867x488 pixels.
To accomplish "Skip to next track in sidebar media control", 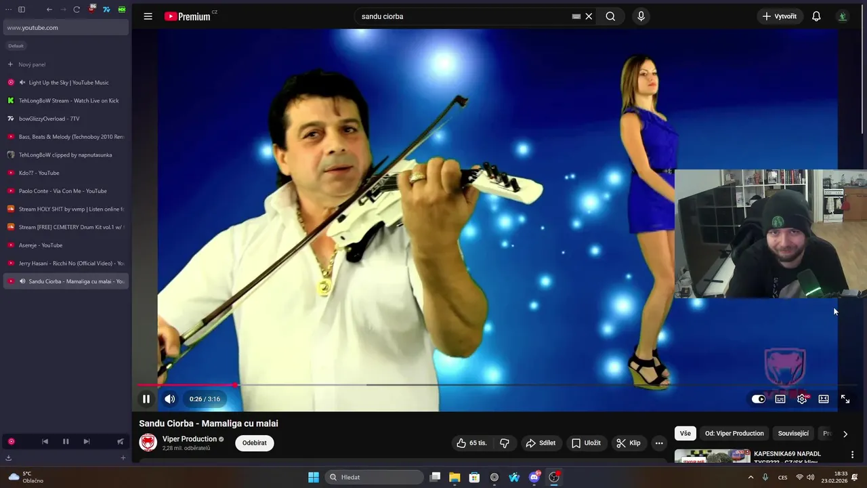I will coord(87,442).
